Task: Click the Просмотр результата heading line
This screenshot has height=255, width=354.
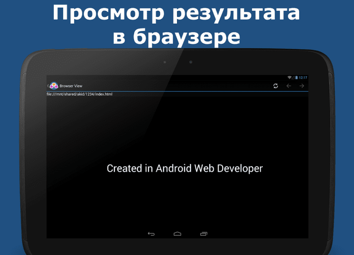Action: click(x=177, y=13)
